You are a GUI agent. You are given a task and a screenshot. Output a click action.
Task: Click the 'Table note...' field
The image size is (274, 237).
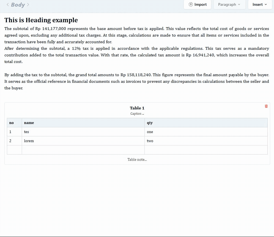(x=137, y=159)
